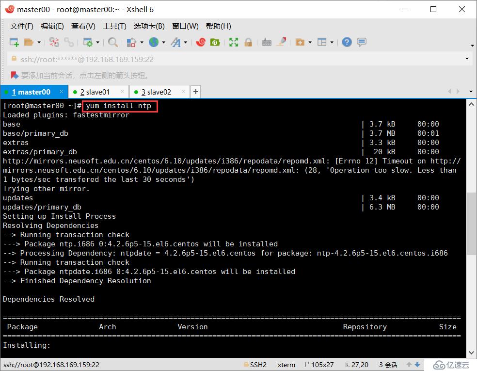
Task: Click the tab scroll left arrow
Action: tap(449, 91)
